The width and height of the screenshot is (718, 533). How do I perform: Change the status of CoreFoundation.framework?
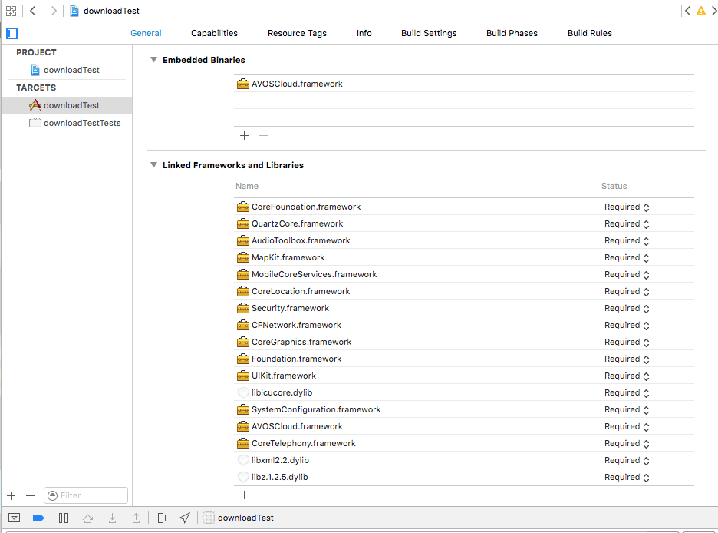click(627, 207)
